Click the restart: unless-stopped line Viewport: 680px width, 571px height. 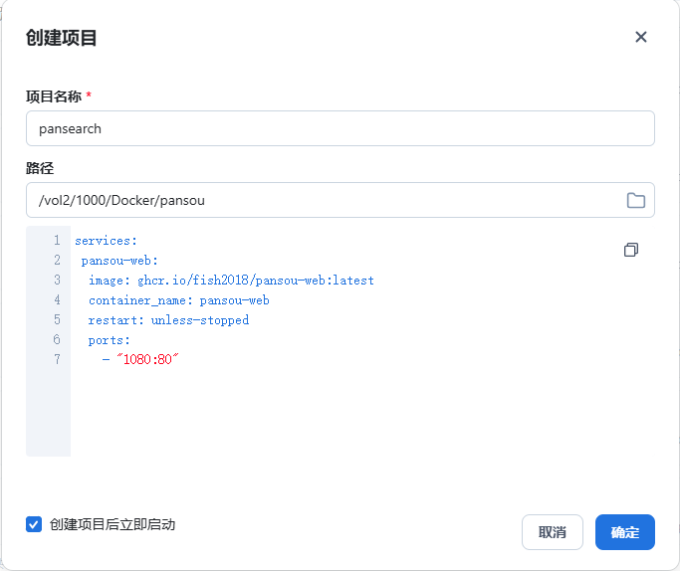click(168, 320)
